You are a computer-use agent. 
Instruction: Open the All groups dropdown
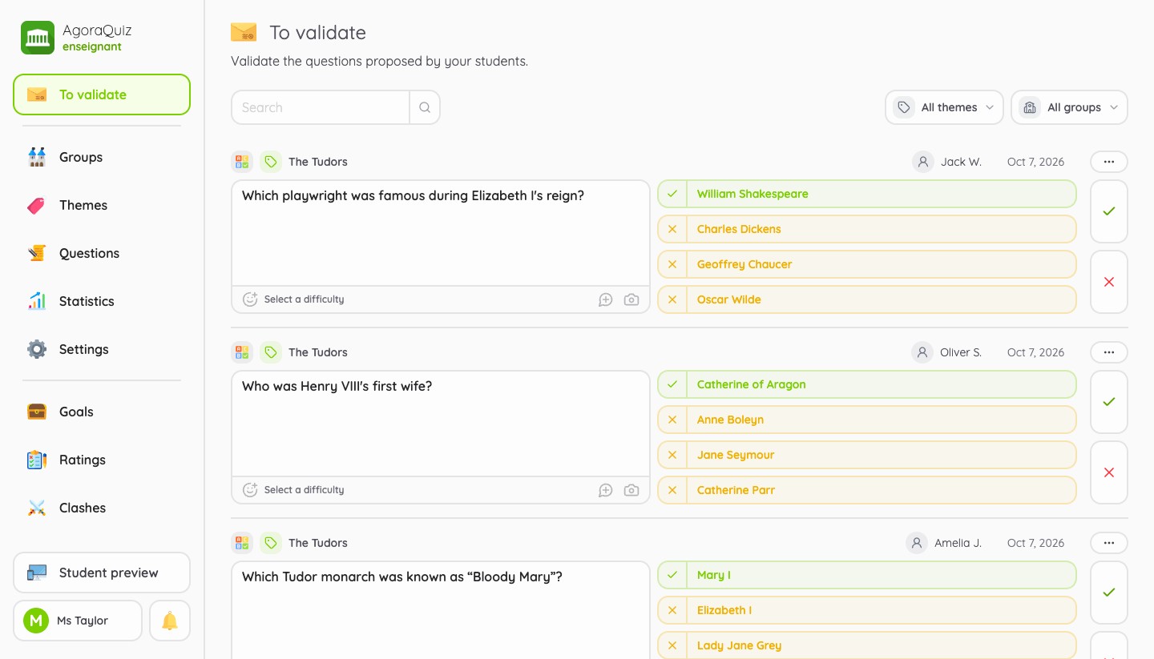(1069, 107)
